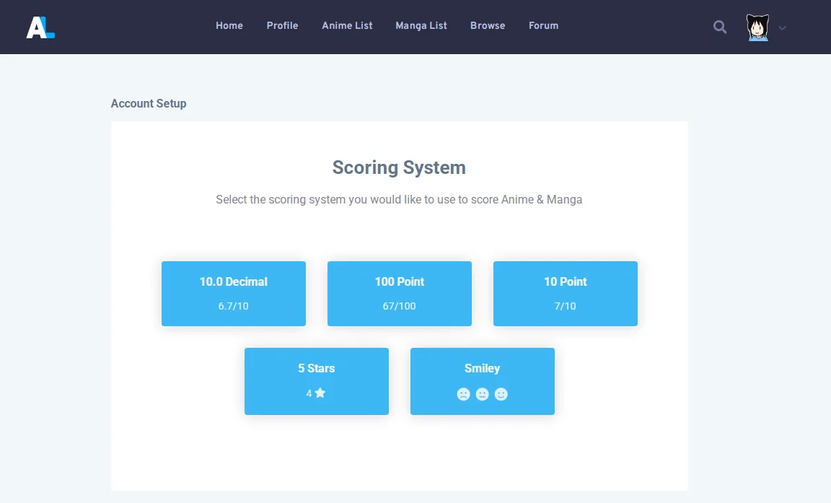Navigate to Manga List
The image size is (831, 503).
pyautogui.click(x=421, y=25)
